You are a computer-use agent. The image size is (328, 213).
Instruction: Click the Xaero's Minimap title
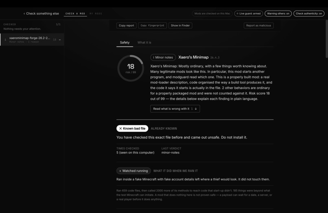[193, 57]
